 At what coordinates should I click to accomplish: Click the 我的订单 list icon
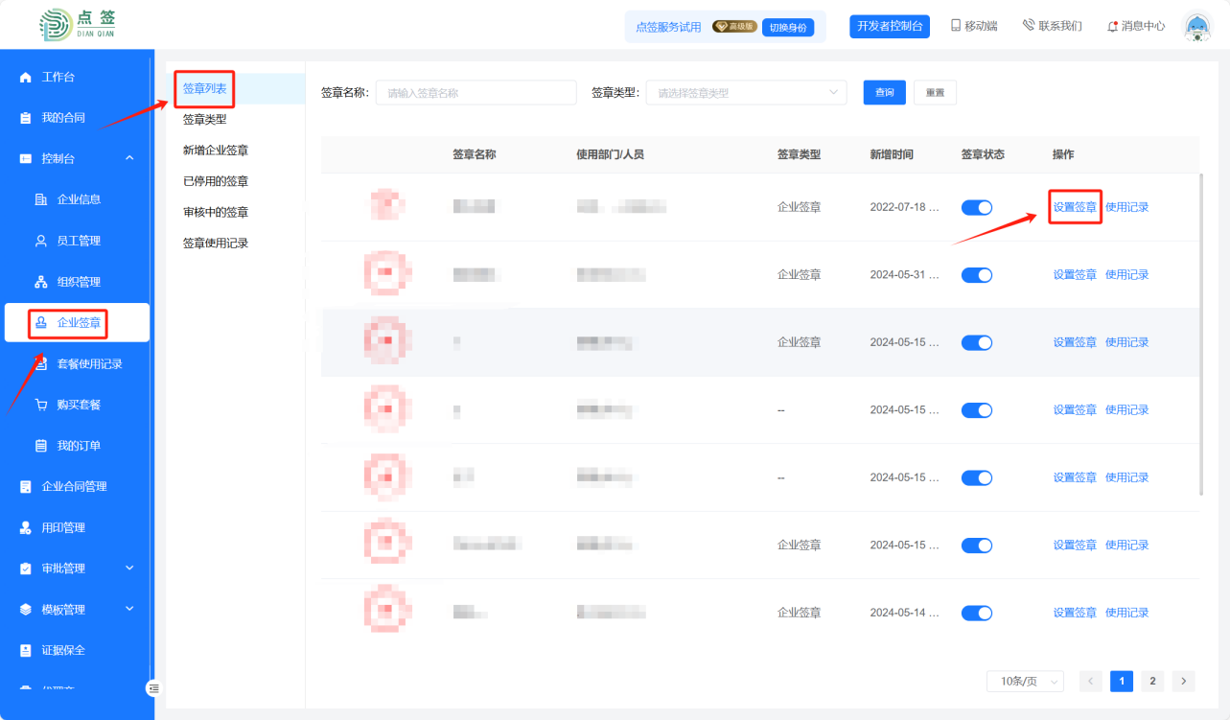click(x=41, y=446)
